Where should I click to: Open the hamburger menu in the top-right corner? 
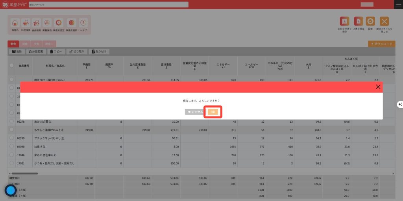398,4
